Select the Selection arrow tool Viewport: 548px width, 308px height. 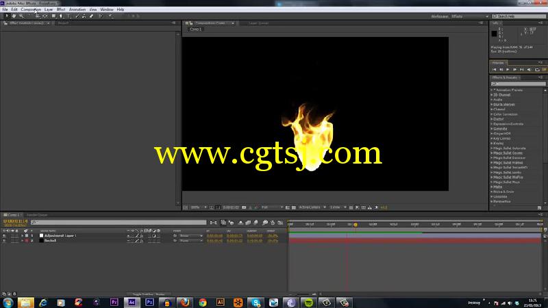[7, 16]
